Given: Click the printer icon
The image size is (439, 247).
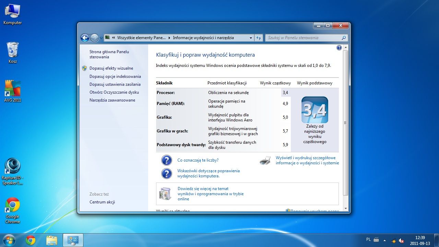Looking at the screenshot, I should pyautogui.click(x=265, y=160).
